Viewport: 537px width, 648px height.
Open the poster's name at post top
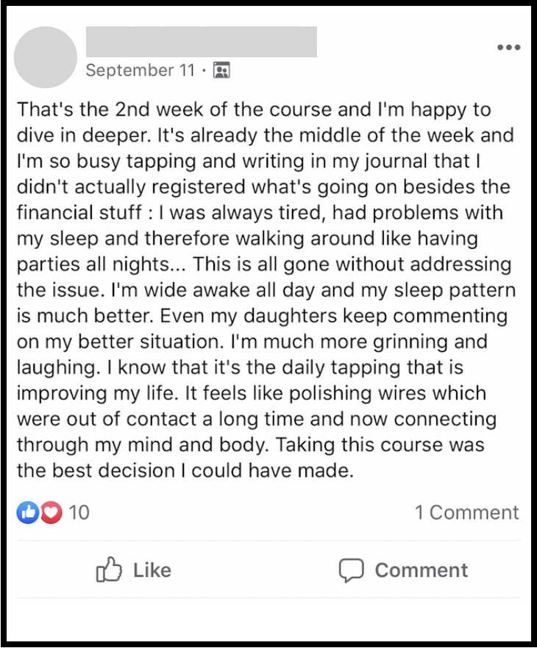(201, 42)
